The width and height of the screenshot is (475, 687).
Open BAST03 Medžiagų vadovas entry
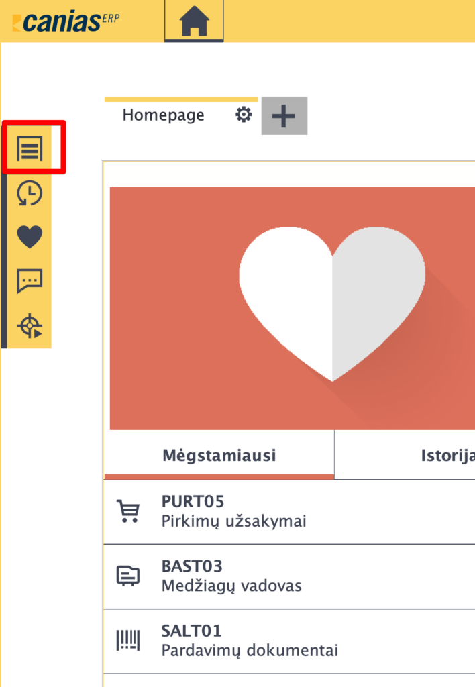point(231,576)
